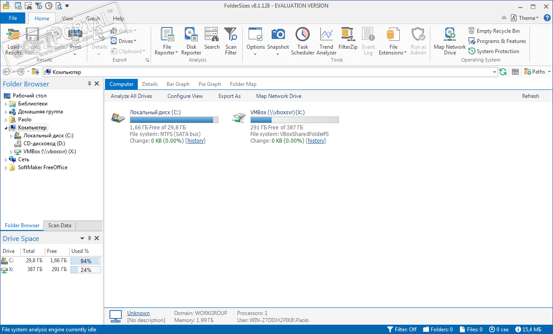Switch to the Details tab
This screenshot has height=334, width=553.
[150, 84]
